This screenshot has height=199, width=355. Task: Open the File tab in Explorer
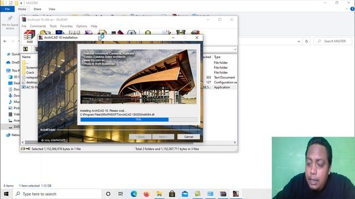(x=7, y=9)
